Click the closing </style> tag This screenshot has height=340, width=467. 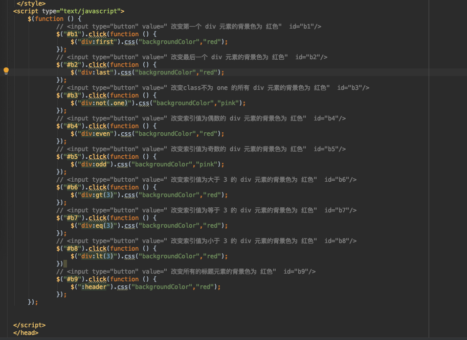tap(31, 4)
